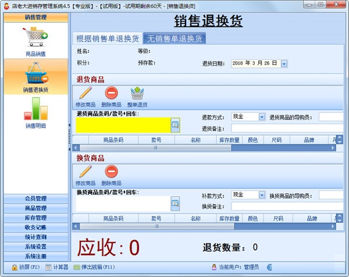Click 品牌 column header in 换货商品 table
Screen dimensions: 349x277
click(x=312, y=218)
